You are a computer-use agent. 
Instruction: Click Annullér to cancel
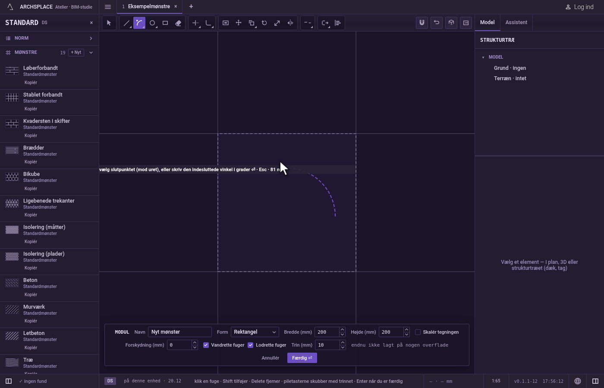271,358
